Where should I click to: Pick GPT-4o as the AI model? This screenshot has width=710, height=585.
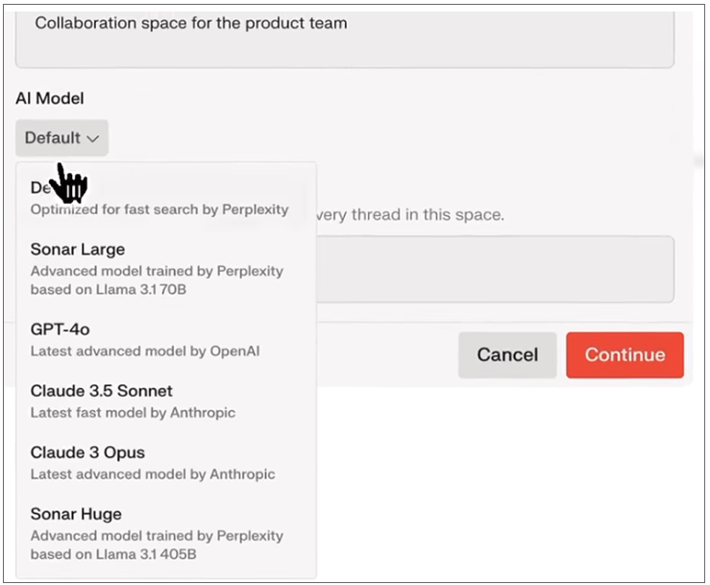[x=61, y=329]
